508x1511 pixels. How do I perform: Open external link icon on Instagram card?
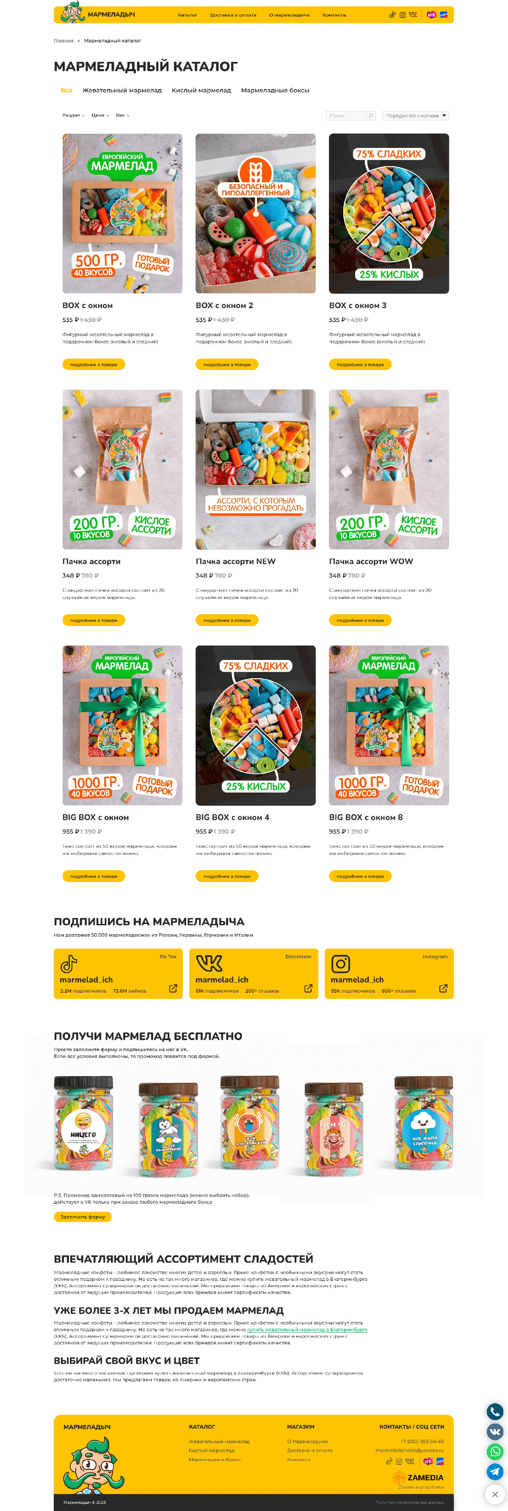tap(444, 988)
